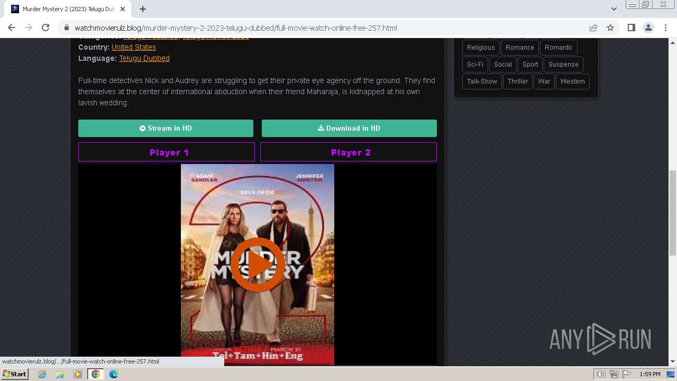Screen dimensions: 677x381
Task: Click the site lock icon
Action: tap(67, 28)
